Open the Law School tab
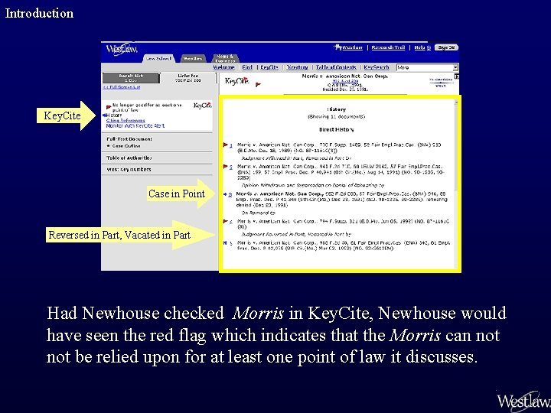 point(159,59)
